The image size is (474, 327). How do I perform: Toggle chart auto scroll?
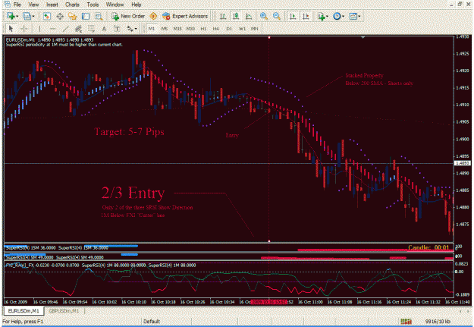coord(293,17)
